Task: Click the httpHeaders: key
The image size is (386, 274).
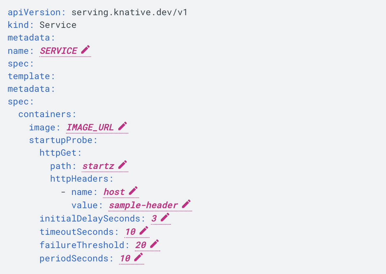Action: [x=82, y=179]
